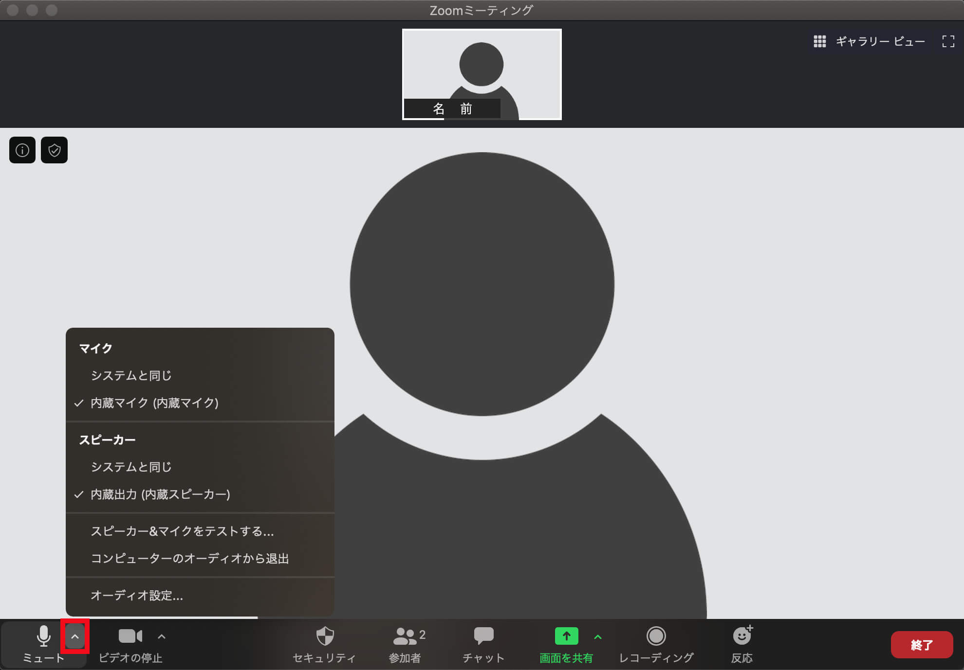Click the meeting information icon
Image resolution: width=964 pixels, height=670 pixels.
[x=22, y=150]
